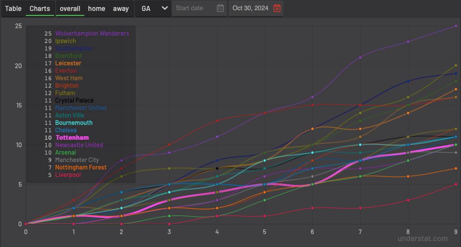The image size is (461, 247).
Task: Click the understat.com watermark link
Action: coord(423,238)
